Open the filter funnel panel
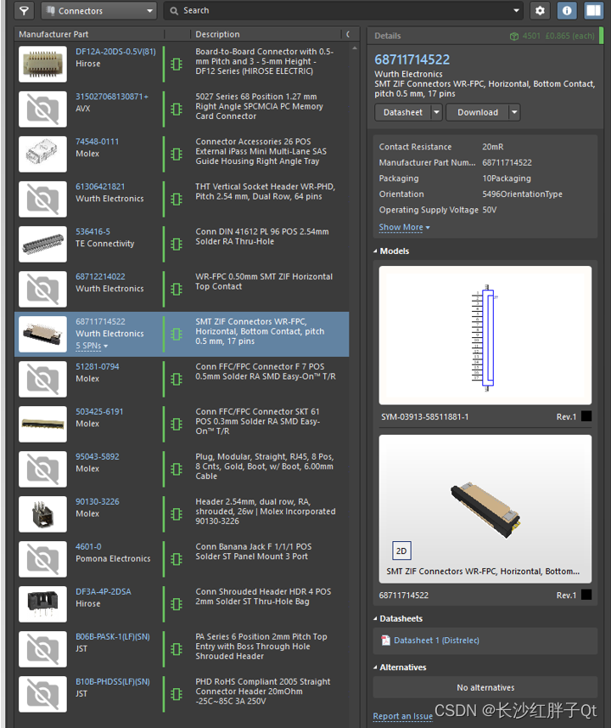 coord(25,11)
